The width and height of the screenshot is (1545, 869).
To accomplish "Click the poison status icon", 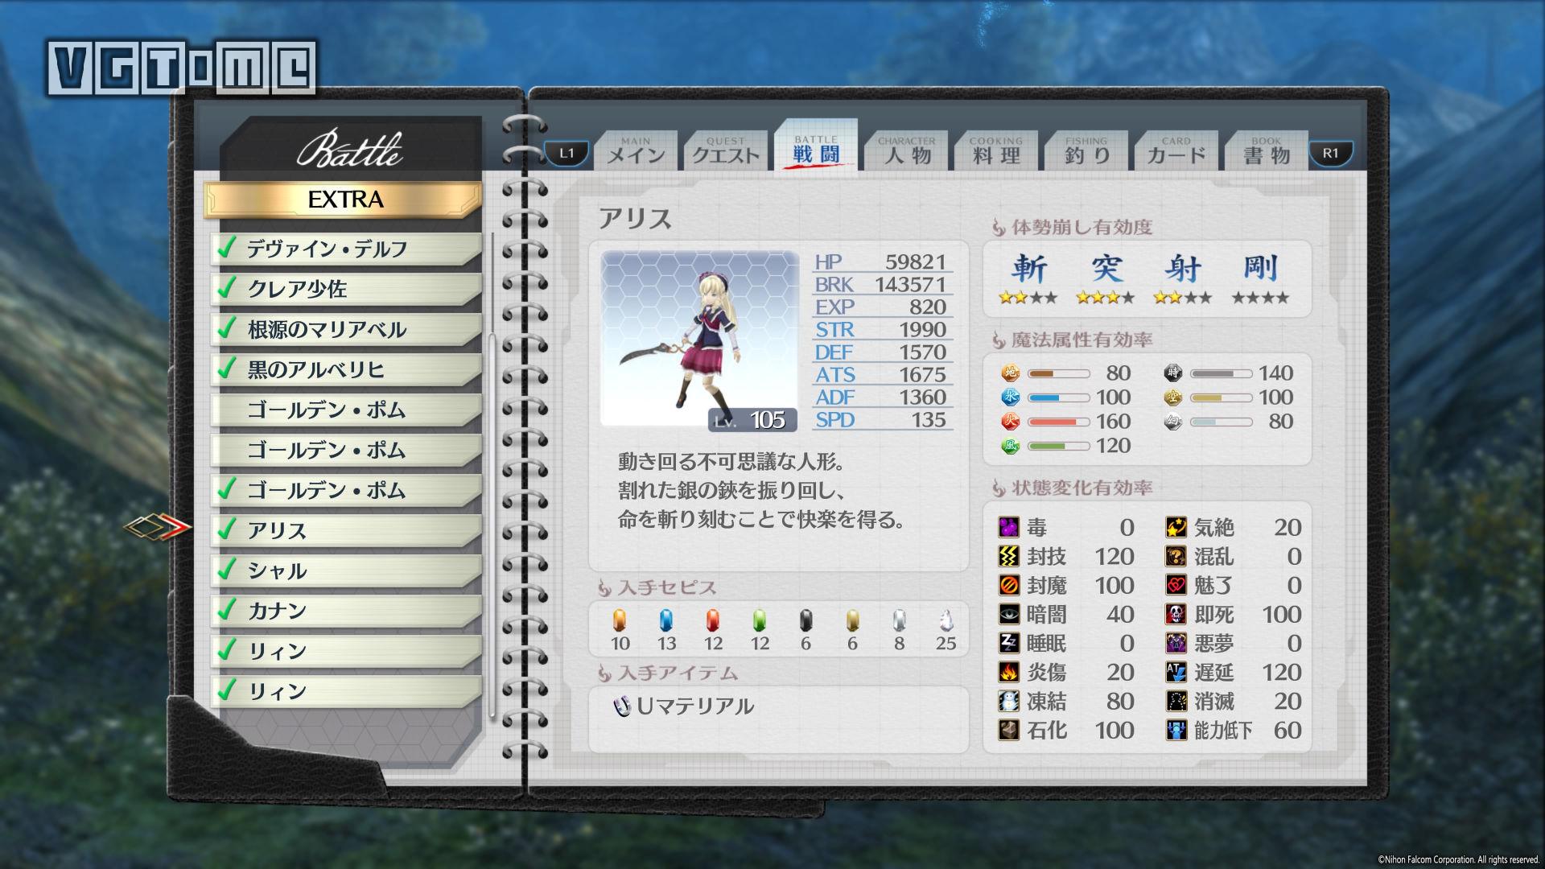I will pos(1008,528).
